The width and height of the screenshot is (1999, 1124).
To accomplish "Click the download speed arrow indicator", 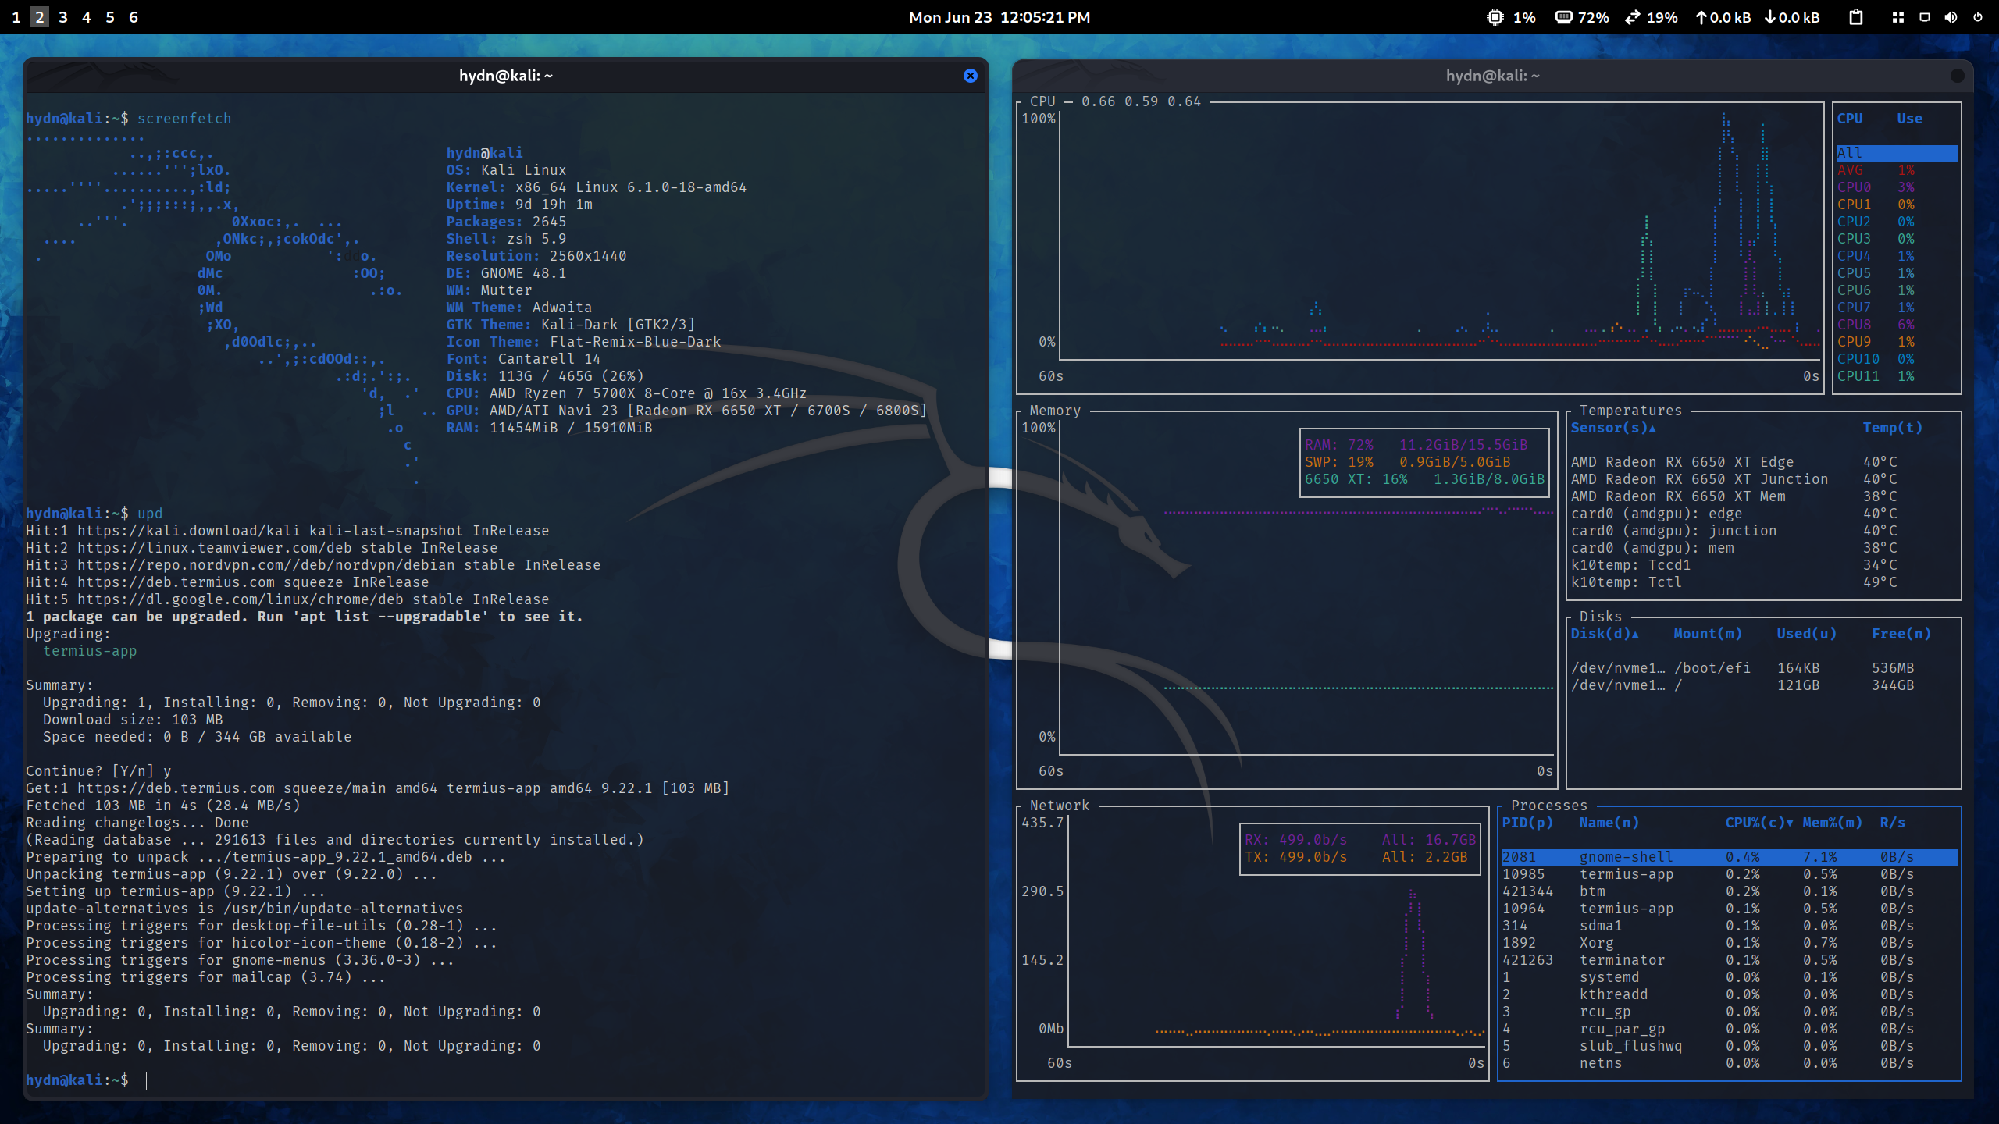I will click(x=1769, y=17).
